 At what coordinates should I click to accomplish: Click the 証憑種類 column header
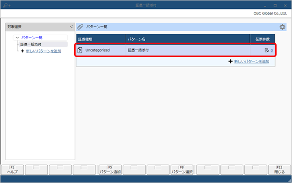(x=101, y=39)
